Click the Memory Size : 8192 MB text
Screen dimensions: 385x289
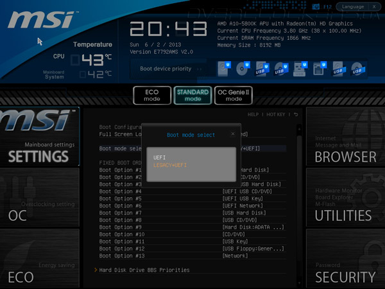point(249,45)
